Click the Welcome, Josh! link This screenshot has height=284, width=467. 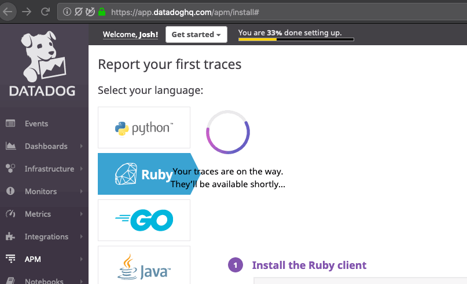click(x=130, y=35)
